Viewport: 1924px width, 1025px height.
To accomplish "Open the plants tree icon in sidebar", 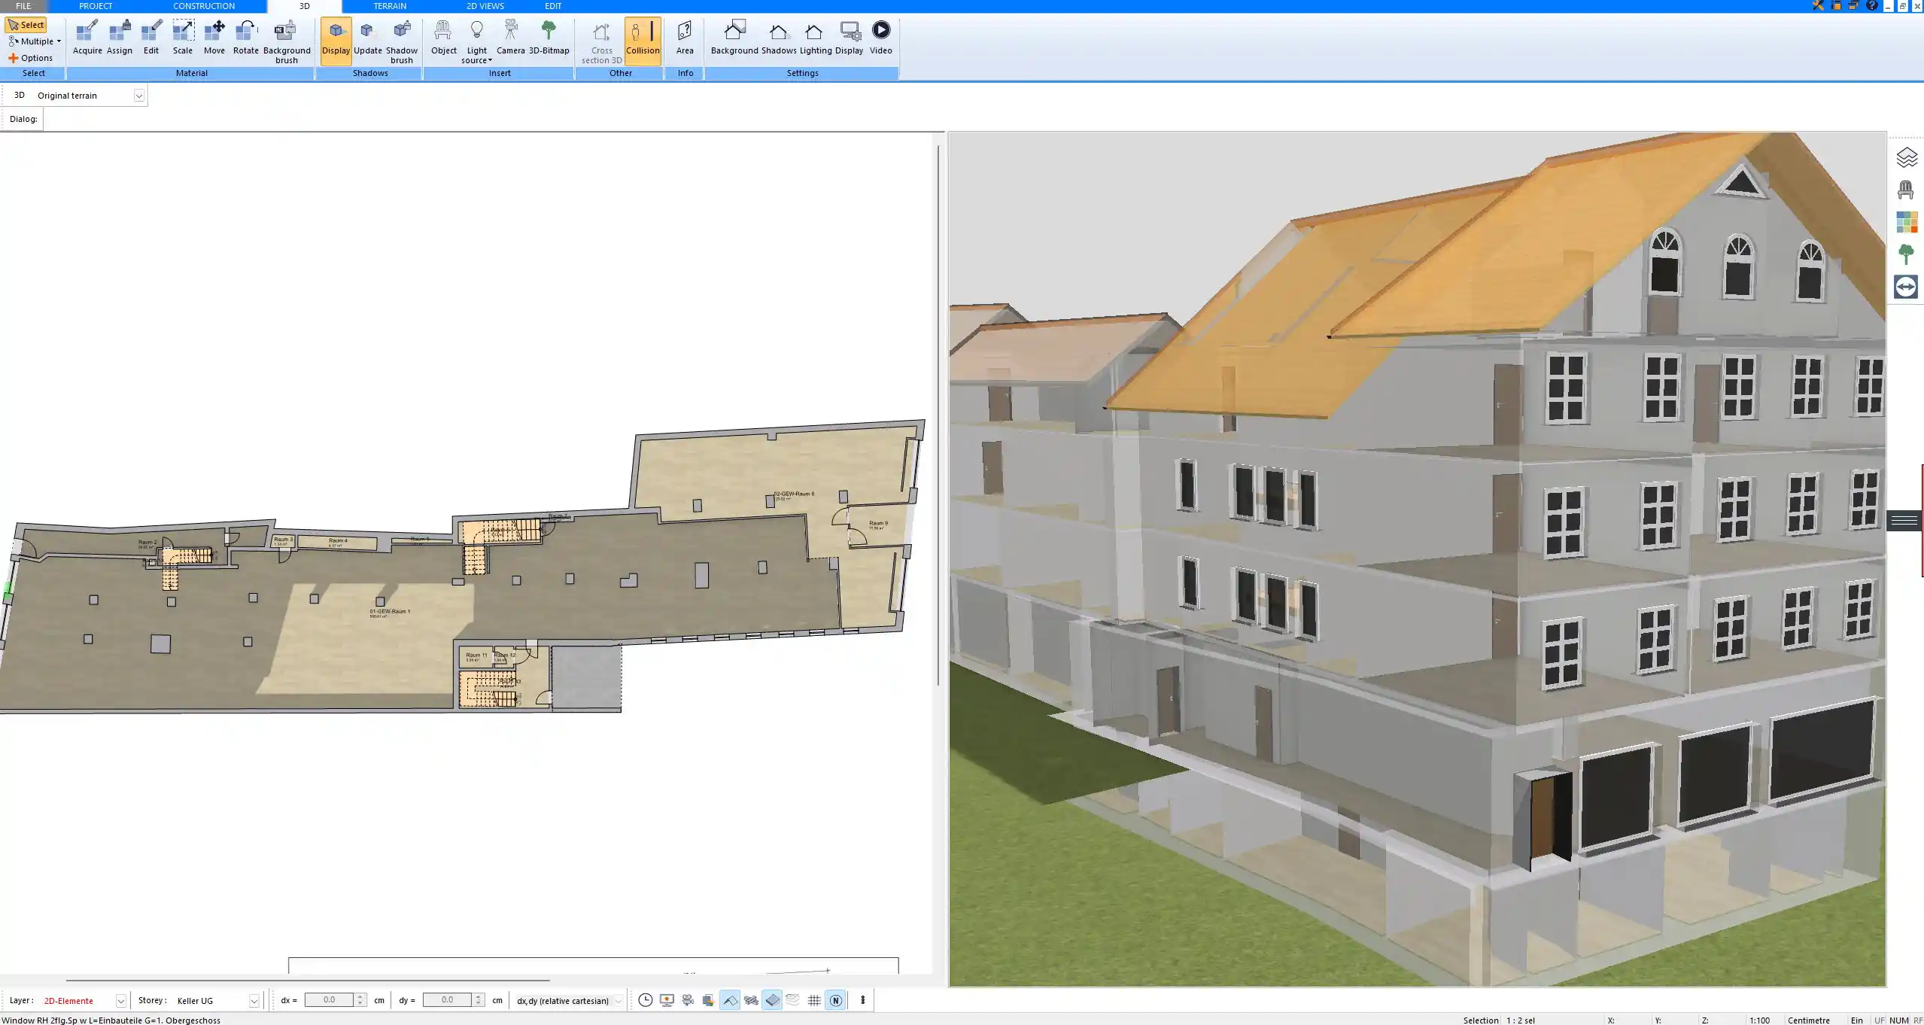I will 1906,254.
